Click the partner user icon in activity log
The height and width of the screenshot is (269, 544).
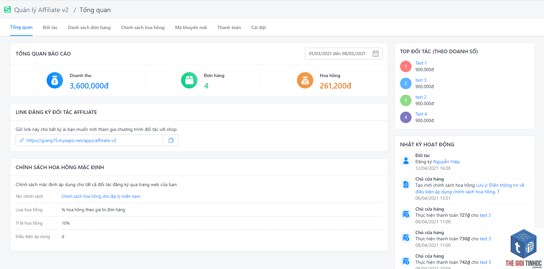(406, 161)
